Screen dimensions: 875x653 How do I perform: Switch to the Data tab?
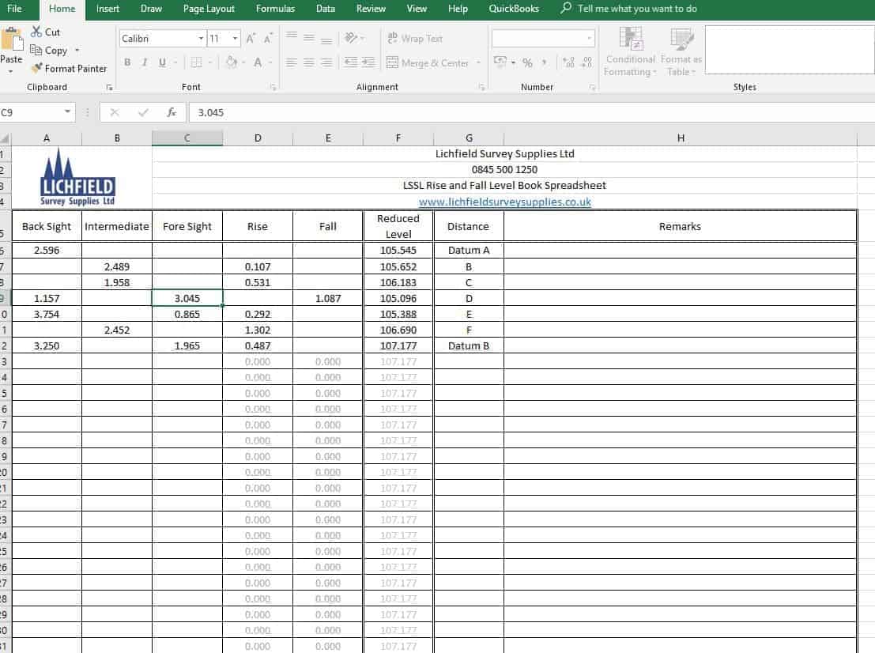pyautogui.click(x=326, y=9)
